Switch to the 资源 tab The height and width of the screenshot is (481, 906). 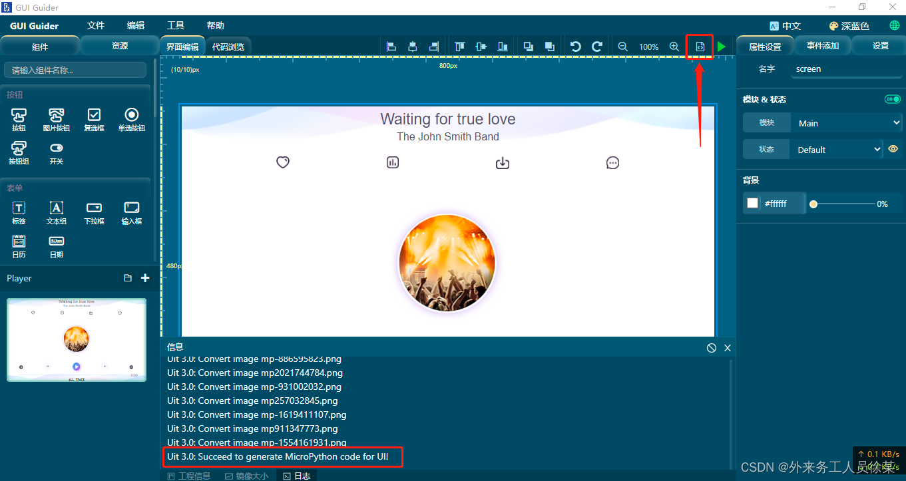click(120, 46)
